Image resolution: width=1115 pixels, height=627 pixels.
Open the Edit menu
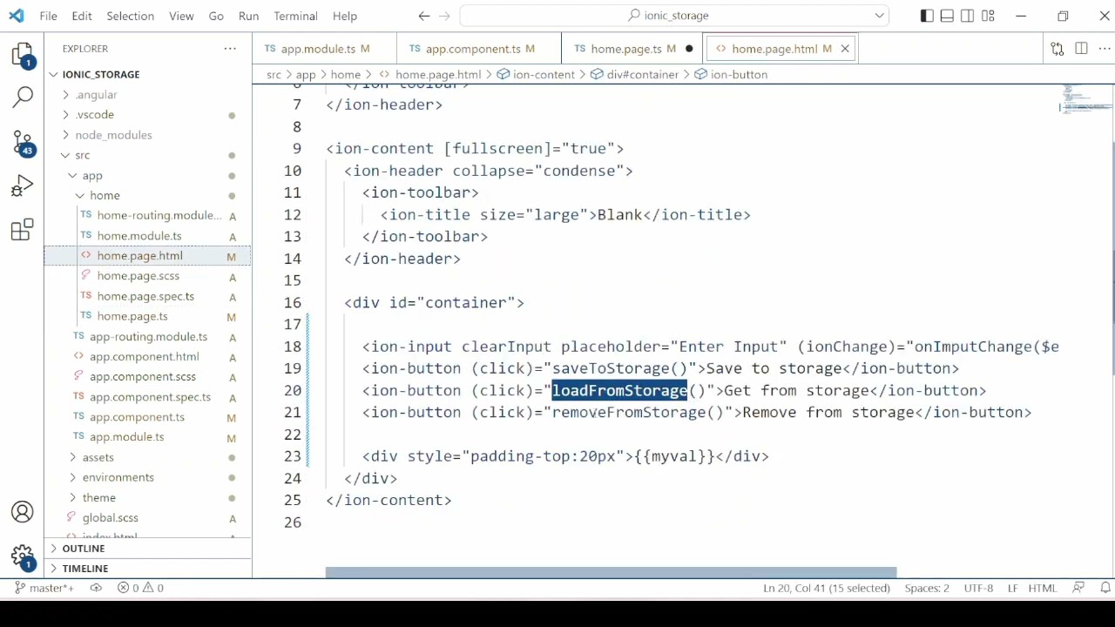[x=82, y=16]
